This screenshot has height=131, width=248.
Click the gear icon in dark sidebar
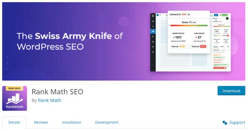pos(153,52)
